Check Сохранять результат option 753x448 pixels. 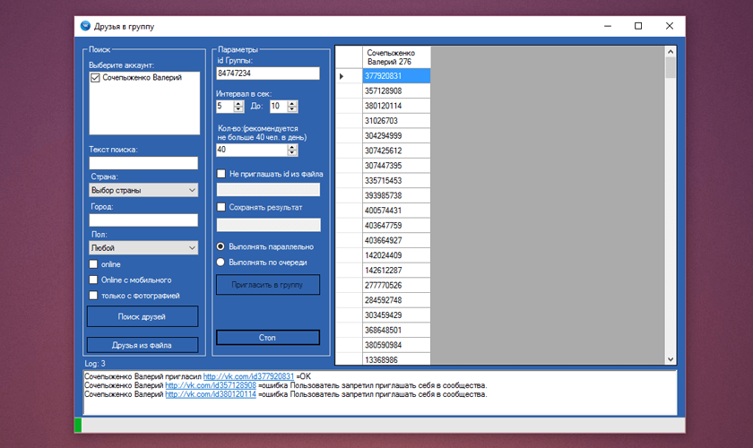[x=221, y=207]
